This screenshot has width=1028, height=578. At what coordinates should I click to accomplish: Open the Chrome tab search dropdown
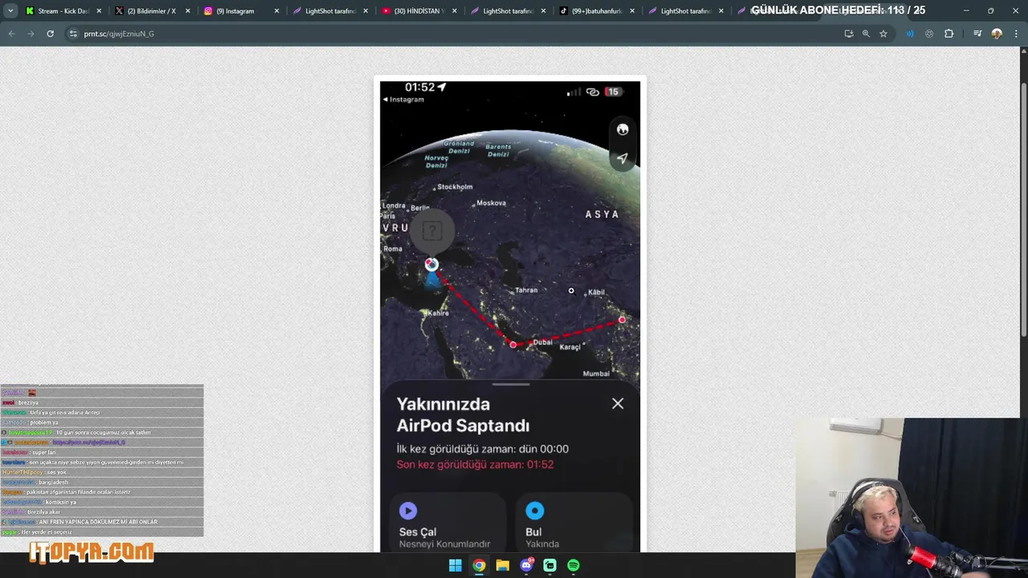coord(10,11)
